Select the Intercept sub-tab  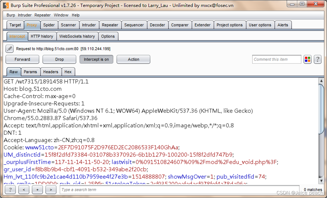click(x=17, y=36)
